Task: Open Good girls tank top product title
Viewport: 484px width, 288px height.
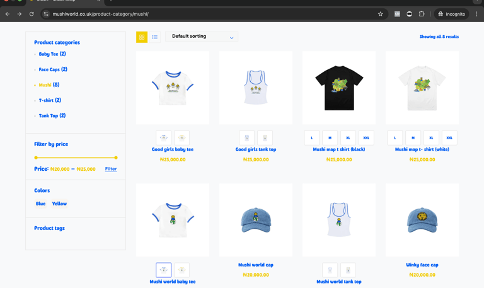Action: pyautogui.click(x=256, y=149)
